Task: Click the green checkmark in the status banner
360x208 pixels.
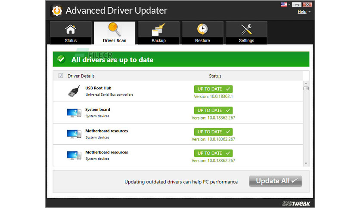Action: [61, 59]
